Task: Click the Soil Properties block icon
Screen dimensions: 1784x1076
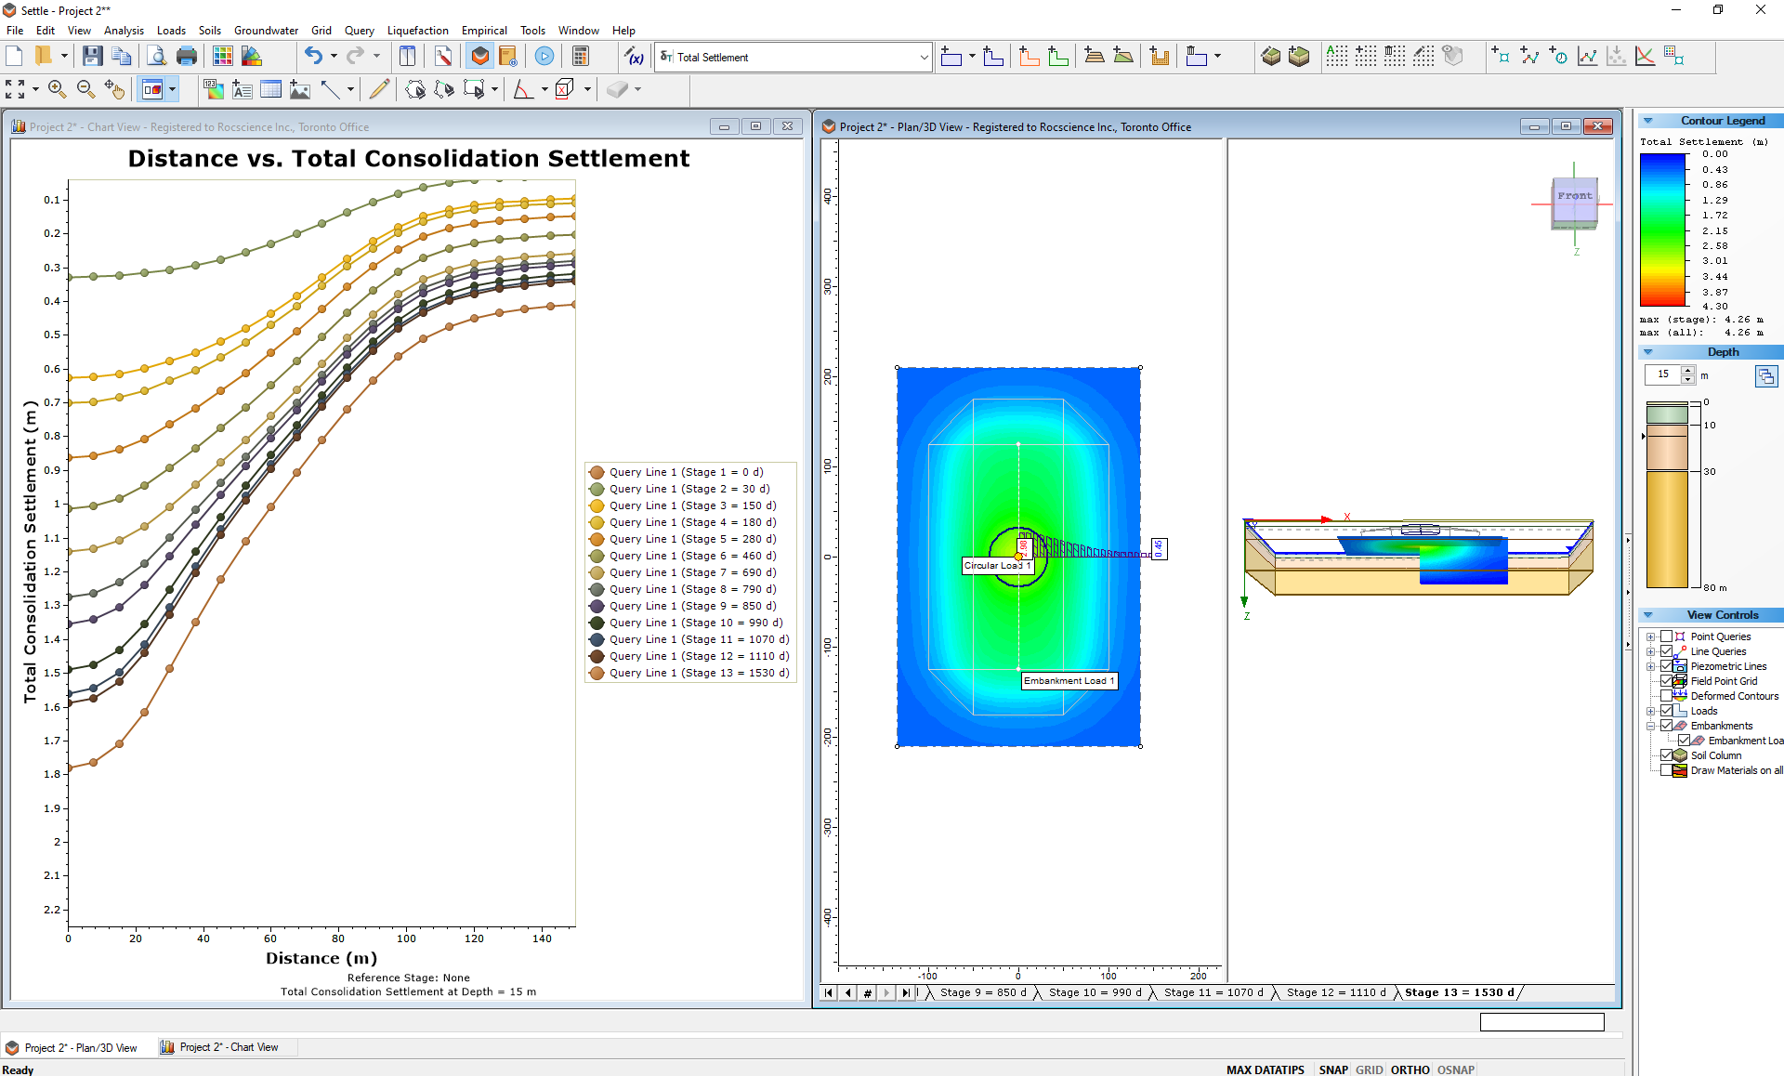Action: [1270, 57]
